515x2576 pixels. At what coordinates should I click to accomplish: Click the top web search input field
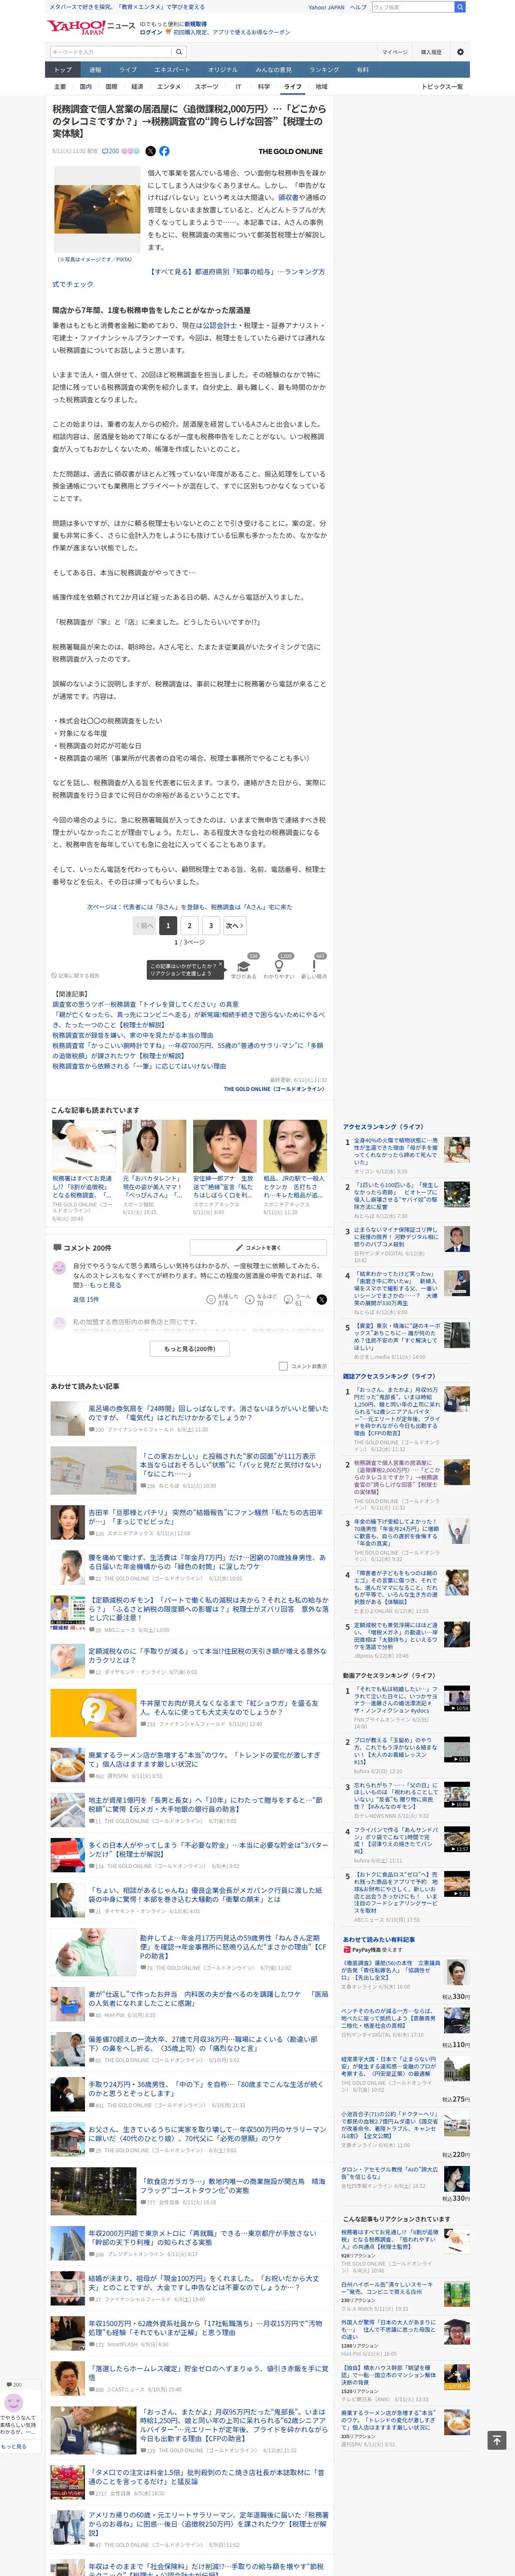(x=413, y=7)
